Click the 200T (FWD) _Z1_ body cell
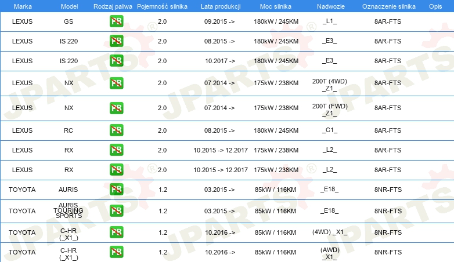Screen dimensions: 454x262 coord(330,110)
